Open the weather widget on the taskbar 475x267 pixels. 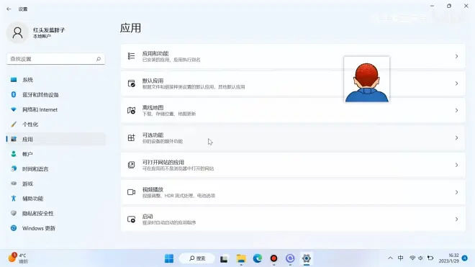point(17,258)
